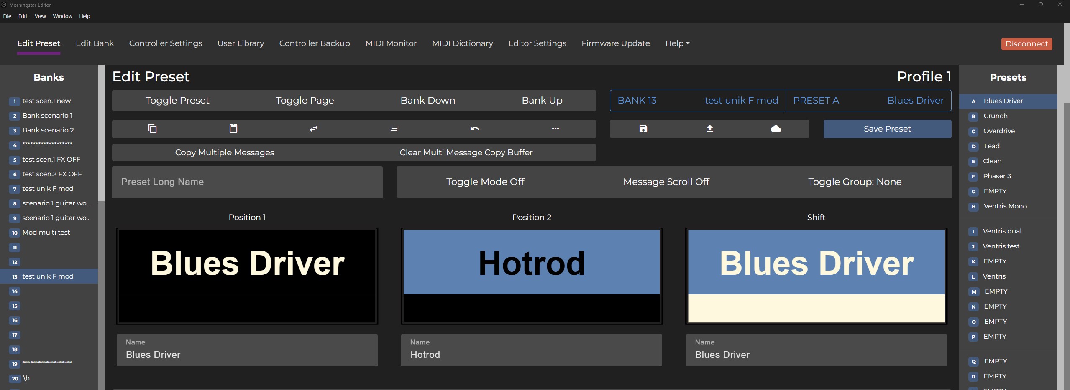Viewport: 1070px width, 390px height.
Task: Open the View menu
Action: coord(40,16)
